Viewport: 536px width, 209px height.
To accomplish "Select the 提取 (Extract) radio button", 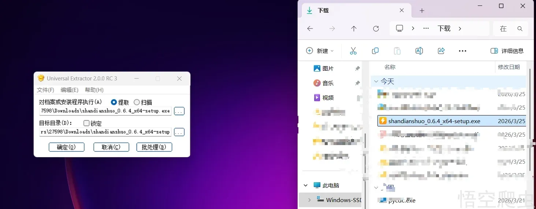I will 114,102.
